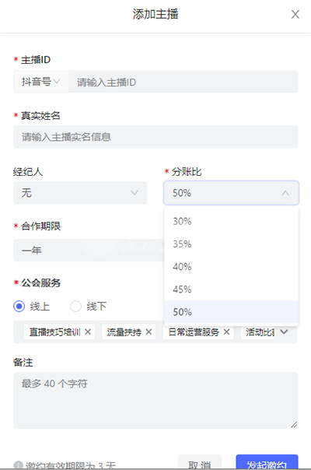Close the 添加主播 dialog with X icon
The width and height of the screenshot is (311, 470).
click(x=295, y=14)
